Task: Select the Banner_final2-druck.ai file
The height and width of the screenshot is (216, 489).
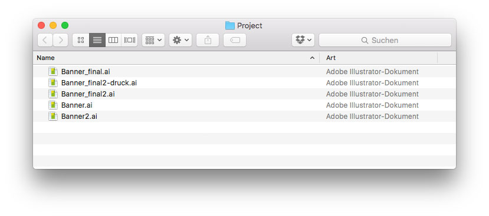Action: [x=244, y=83]
